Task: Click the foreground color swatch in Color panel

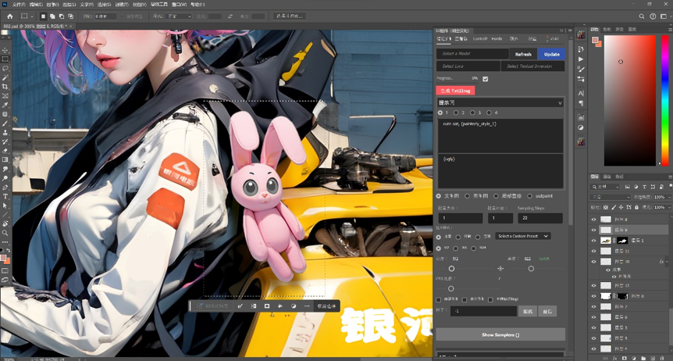Action: [x=595, y=40]
